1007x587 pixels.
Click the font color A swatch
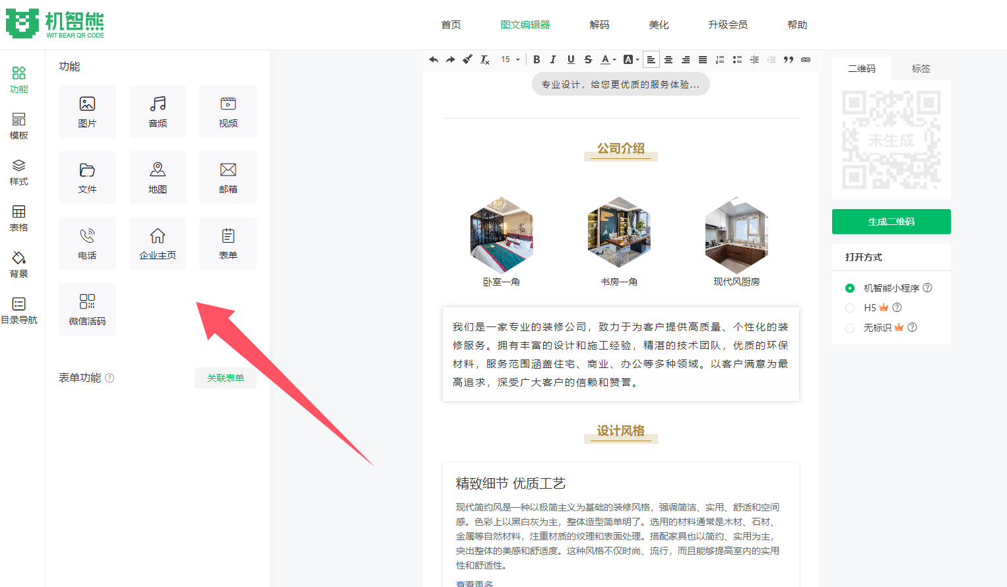(x=605, y=59)
